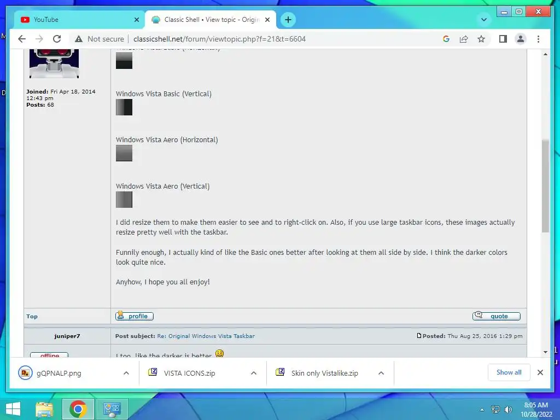Open Re: Original Windows Vista Taskbar link
The width and height of the screenshot is (560, 420).
point(206,336)
